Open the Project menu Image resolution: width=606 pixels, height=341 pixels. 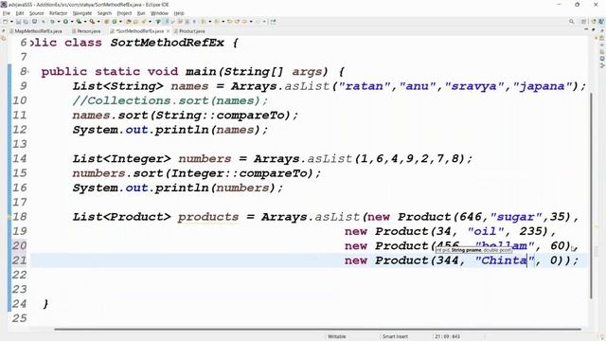click(124, 13)
